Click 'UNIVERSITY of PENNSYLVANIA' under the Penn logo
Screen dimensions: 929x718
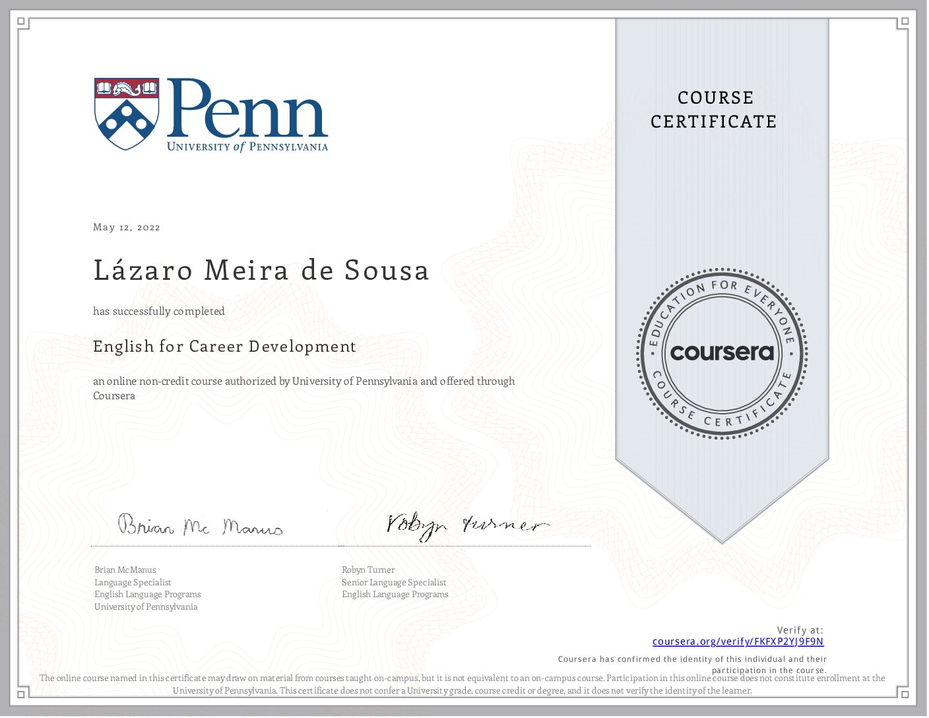[x=247, y=147]
